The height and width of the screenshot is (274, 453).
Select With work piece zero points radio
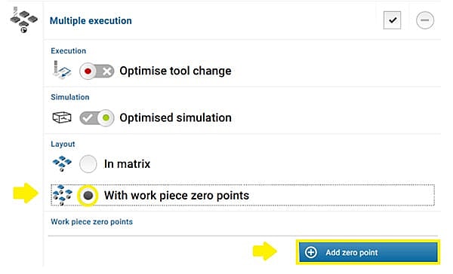click(88, 196)
